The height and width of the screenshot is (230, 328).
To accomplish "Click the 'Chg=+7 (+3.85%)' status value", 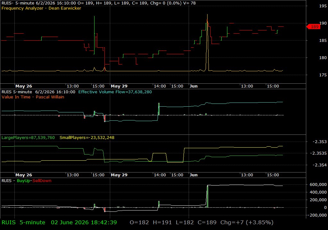I will tap(247, 222).
